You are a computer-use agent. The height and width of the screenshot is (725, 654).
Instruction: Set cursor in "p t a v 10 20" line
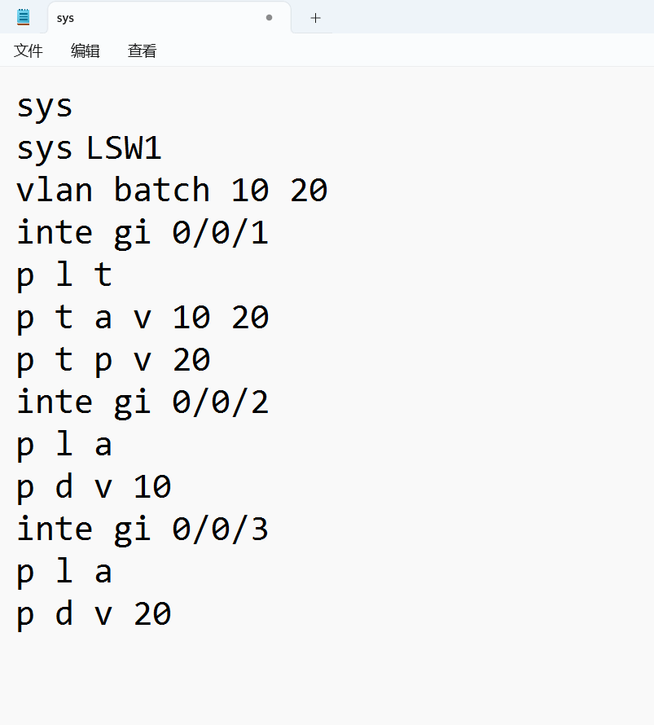click(143, 319)
